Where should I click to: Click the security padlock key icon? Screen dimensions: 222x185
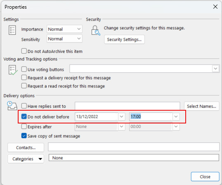click(x=96, y=31)
